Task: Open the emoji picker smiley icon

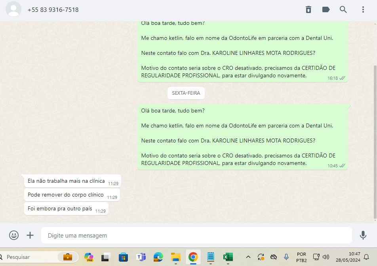Action: click(x=14, y=235)
